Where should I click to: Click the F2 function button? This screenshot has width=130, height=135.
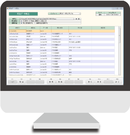coord(21,82)
